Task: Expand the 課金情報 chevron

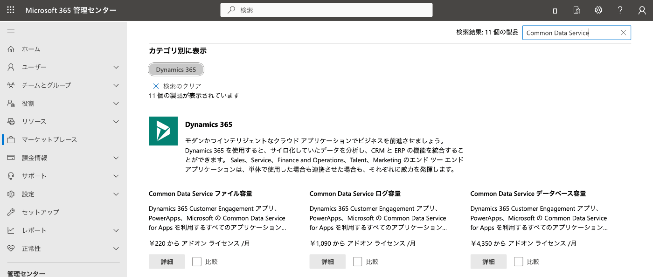Action: [116, 158]
